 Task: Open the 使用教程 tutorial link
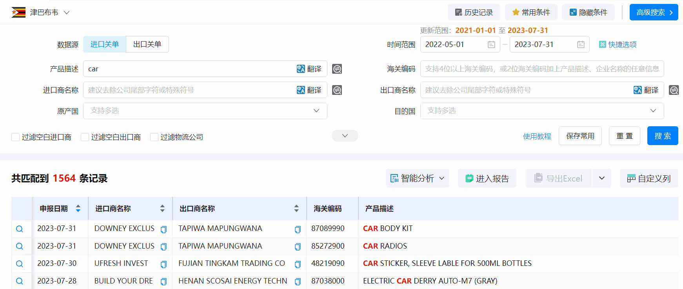(537, 136)
